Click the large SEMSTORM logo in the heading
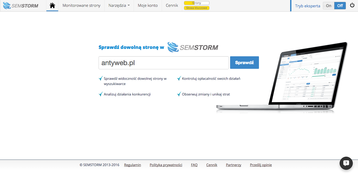The image size is (358, 175). click(x=193, y=47)
